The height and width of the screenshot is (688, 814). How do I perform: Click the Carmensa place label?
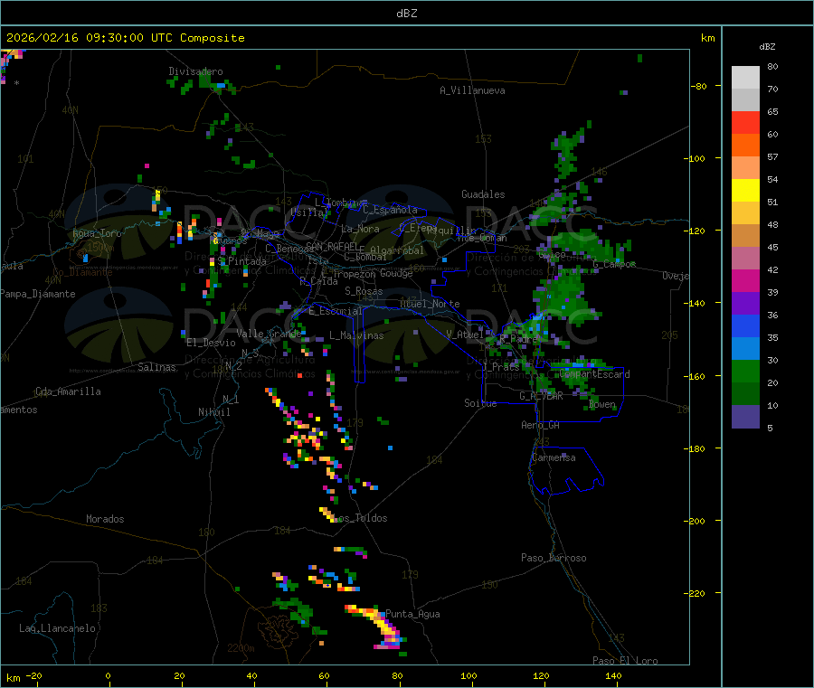click(x=554, y=457)
